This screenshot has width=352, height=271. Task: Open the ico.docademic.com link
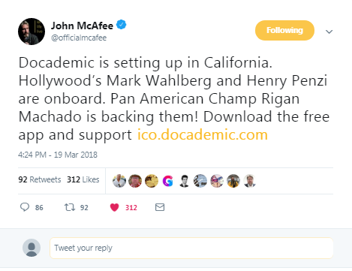coord(203,134)
